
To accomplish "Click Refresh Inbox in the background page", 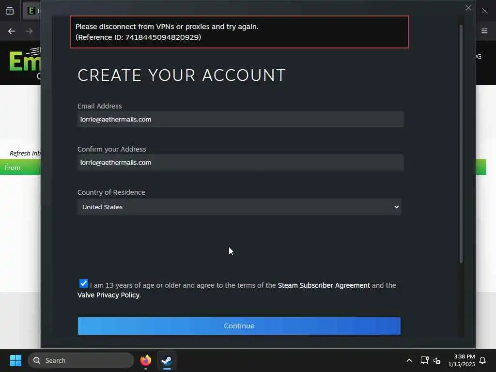I will (x=25, y=154).
